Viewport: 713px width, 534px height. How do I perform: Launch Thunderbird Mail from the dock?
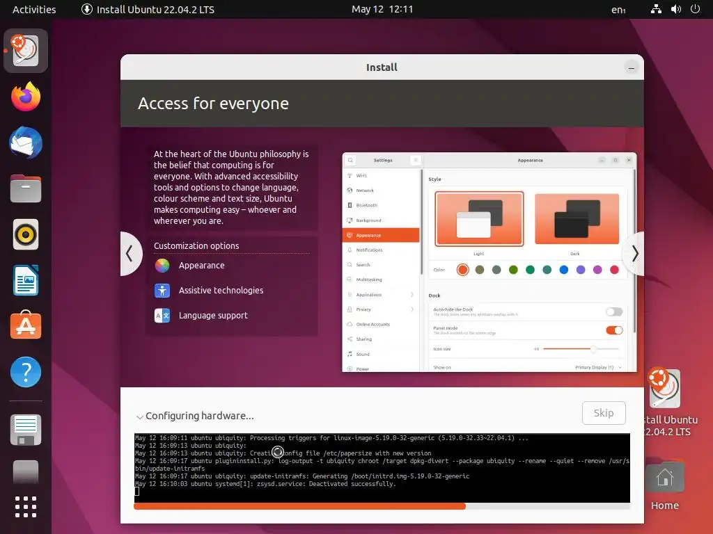[x=26, y=143]
